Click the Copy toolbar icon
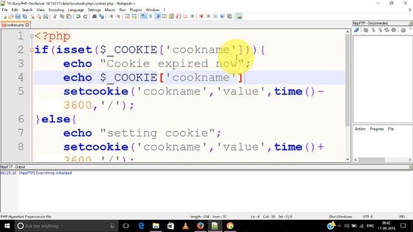 point(62,16)
